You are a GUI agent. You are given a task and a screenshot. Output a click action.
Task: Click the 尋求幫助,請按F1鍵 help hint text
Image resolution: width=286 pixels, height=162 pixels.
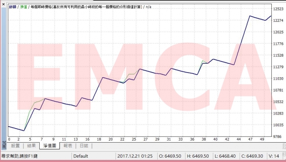(x=19, y=156)
